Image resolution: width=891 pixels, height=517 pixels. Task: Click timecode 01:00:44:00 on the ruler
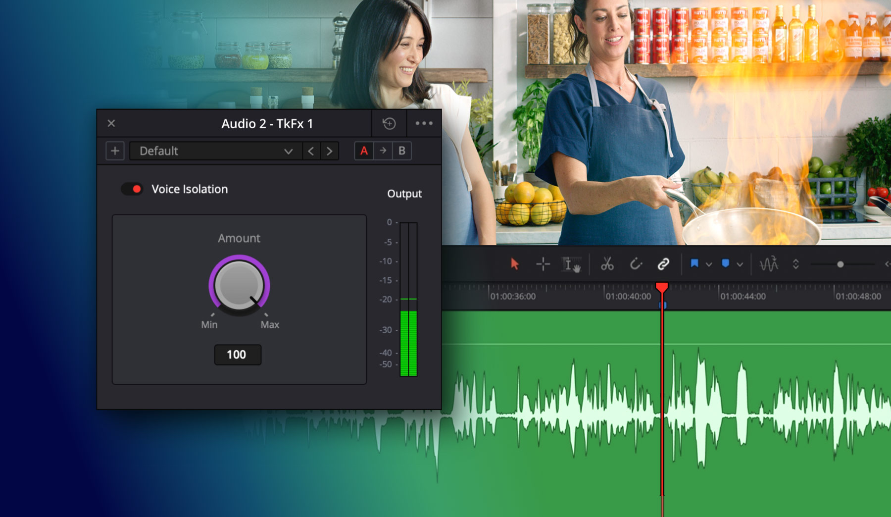point(743,297)
